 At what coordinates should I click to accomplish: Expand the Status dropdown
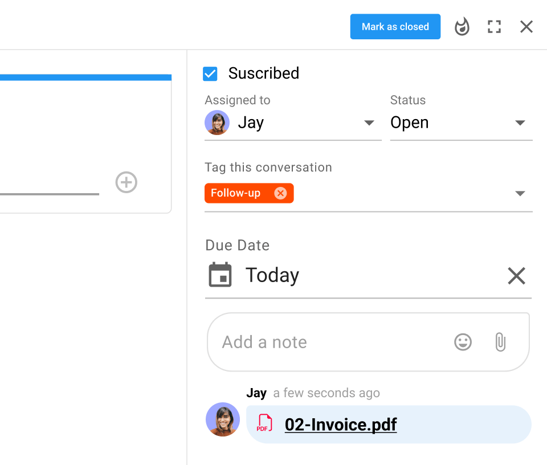520,123
